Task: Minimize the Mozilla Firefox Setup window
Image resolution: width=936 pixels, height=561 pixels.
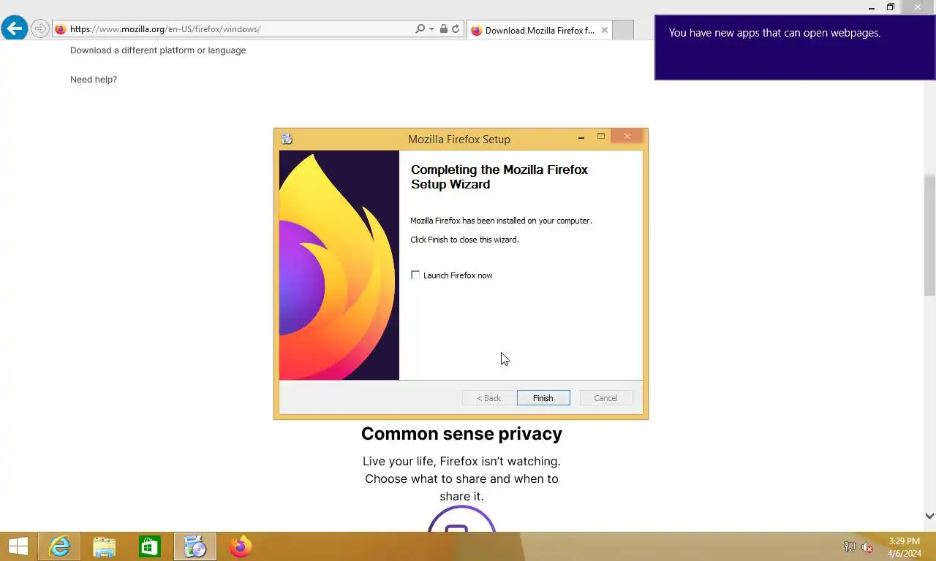Action: pos(581,137)
